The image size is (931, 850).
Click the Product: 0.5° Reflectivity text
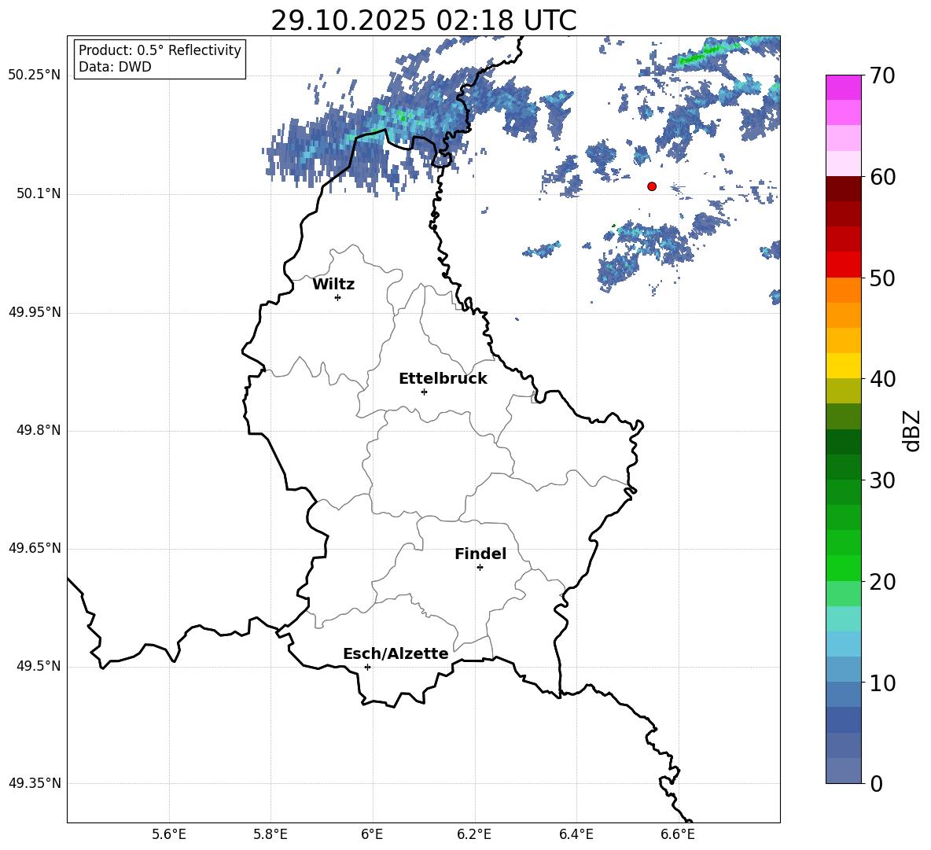160,50
